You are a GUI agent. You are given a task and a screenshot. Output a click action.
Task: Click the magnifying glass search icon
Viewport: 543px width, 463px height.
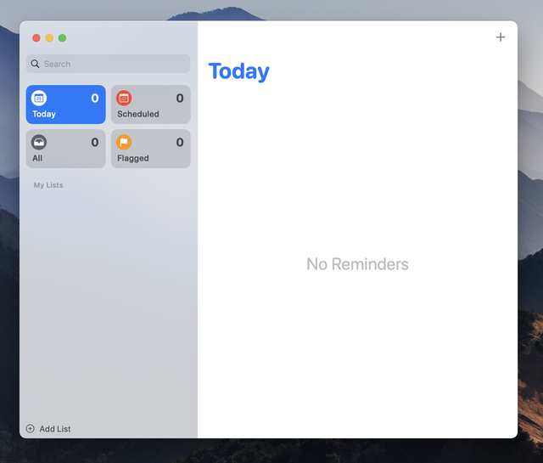tap(35, 64)
